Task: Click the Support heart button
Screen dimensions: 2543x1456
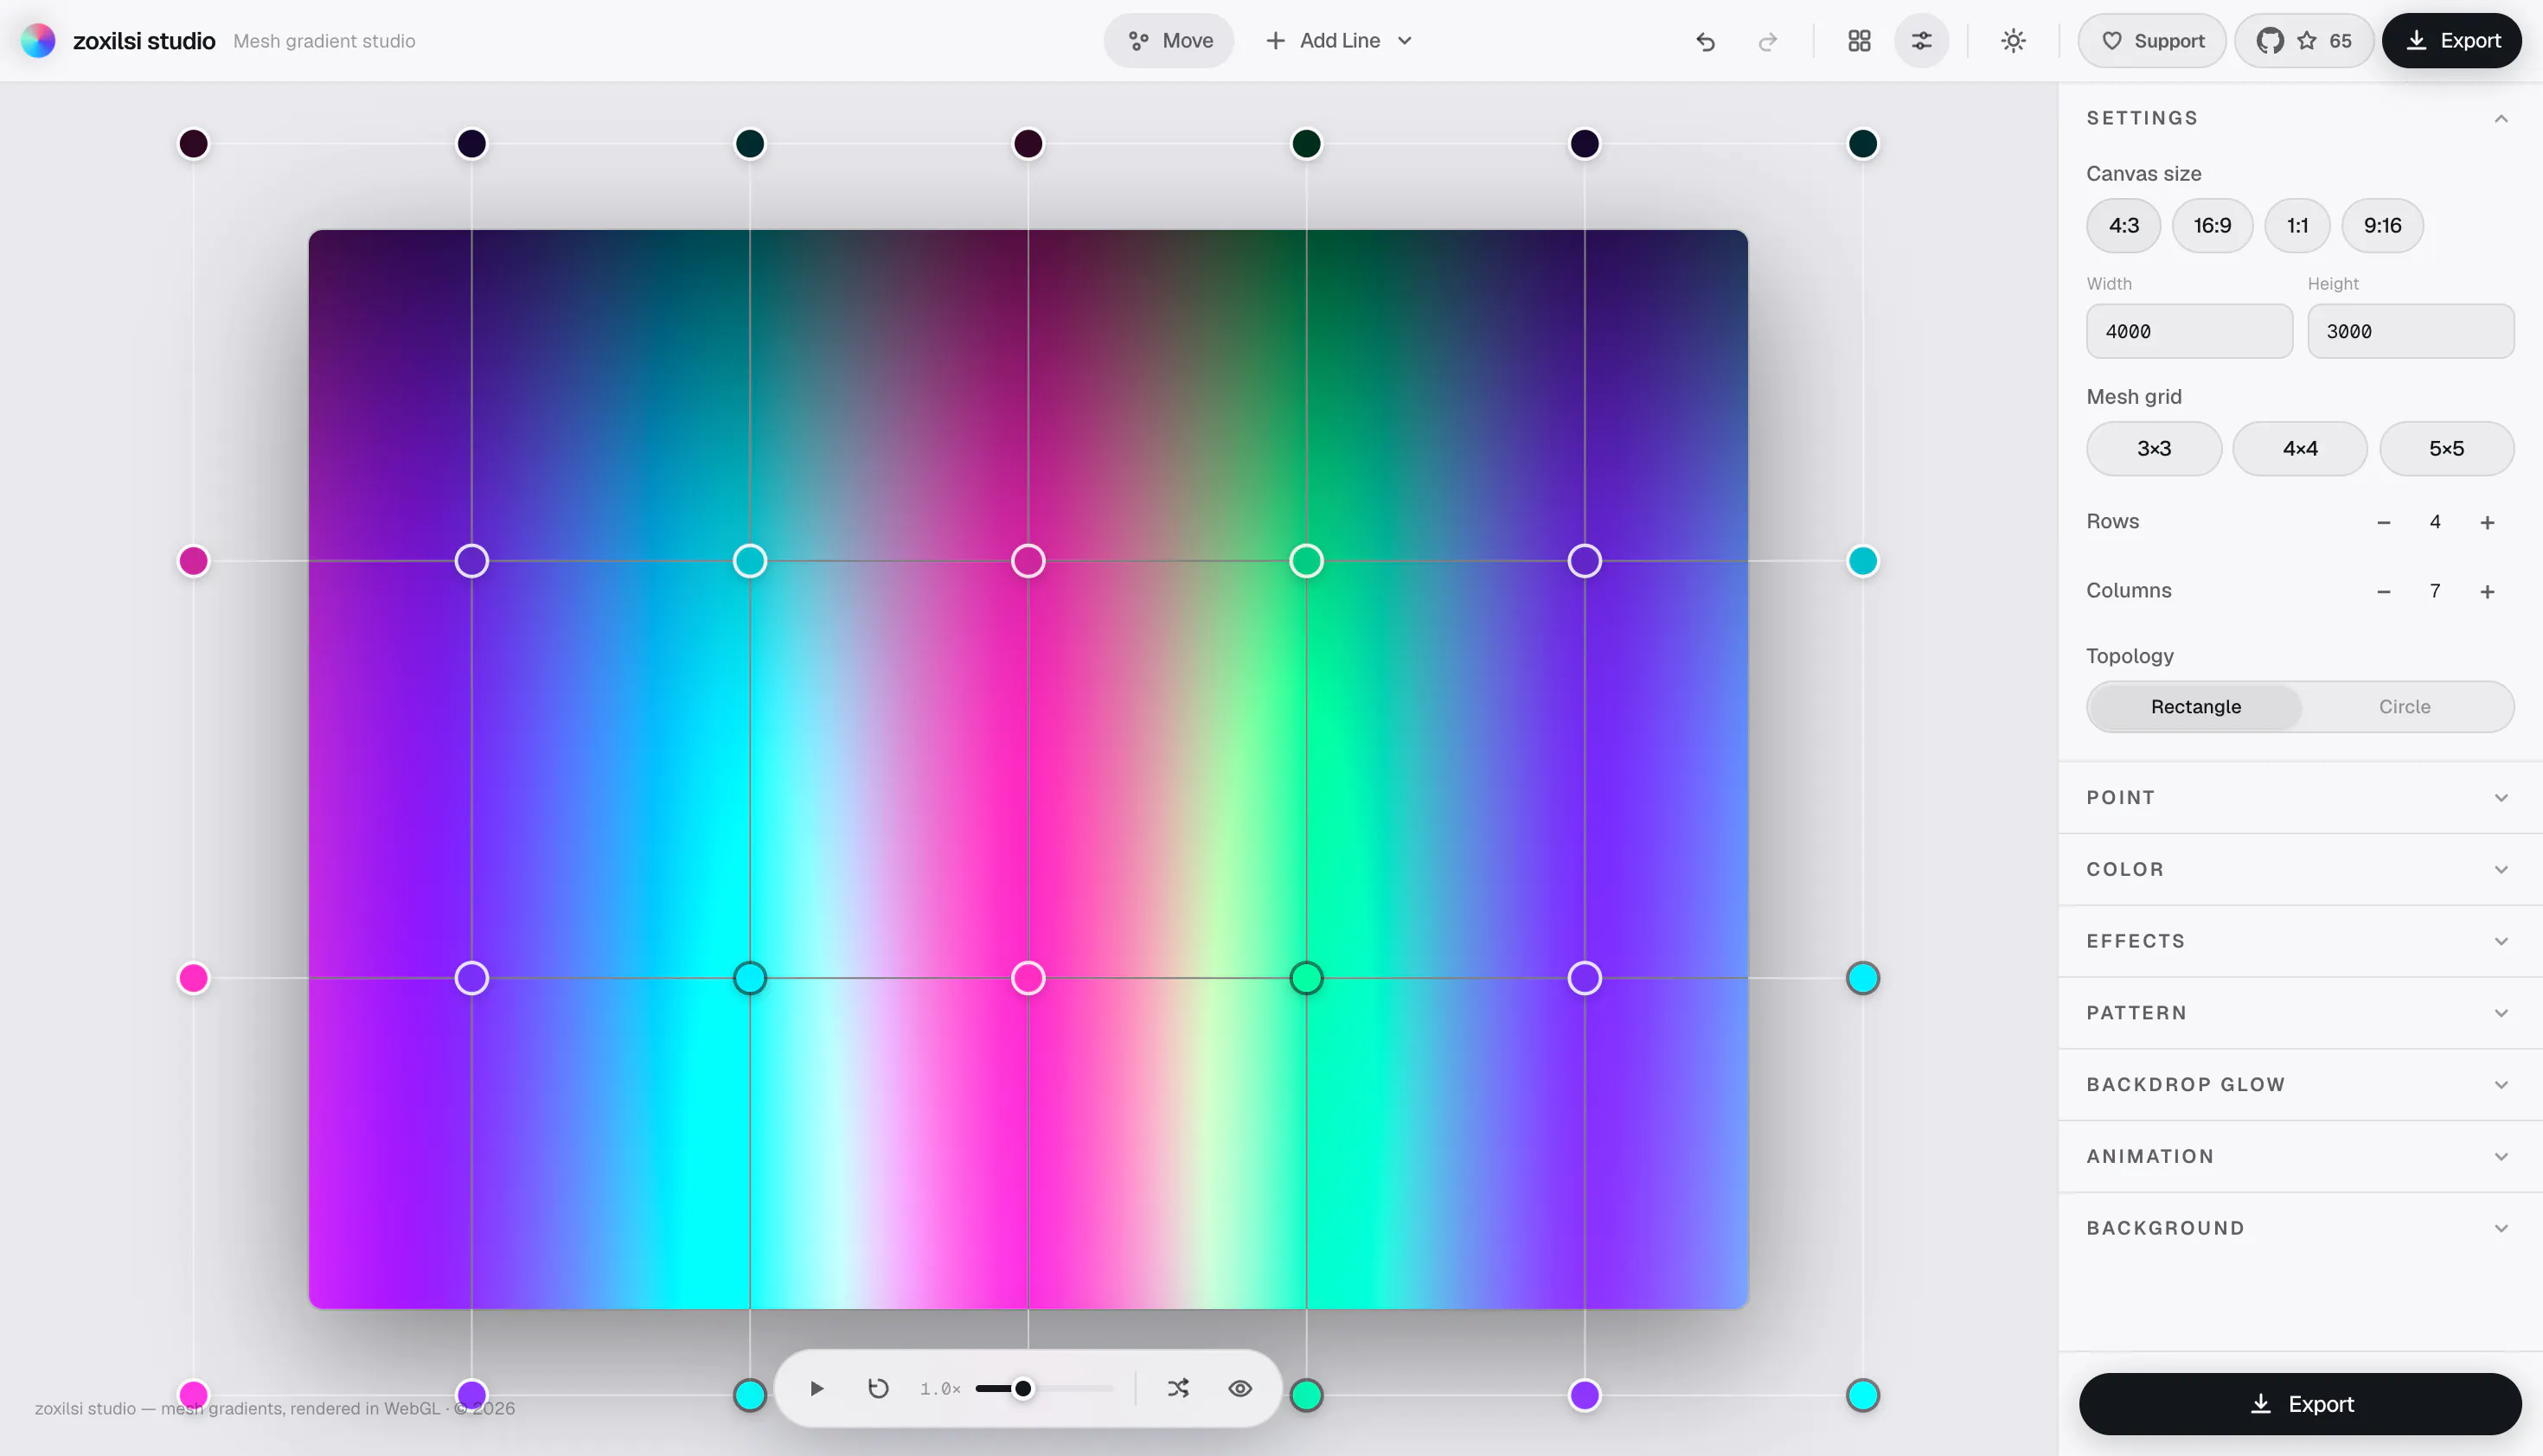Action: (x=2152, y=41)
